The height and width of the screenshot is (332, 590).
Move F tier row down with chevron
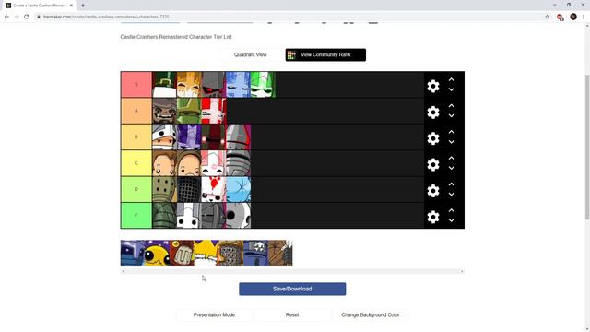pos(451,220)
